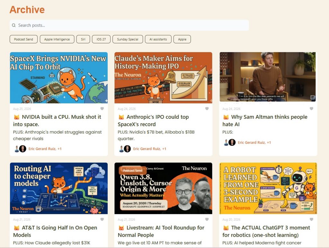329x248 pixels.
Task: Open robot 3-second example thumbnail
Action: coord(268,189)
